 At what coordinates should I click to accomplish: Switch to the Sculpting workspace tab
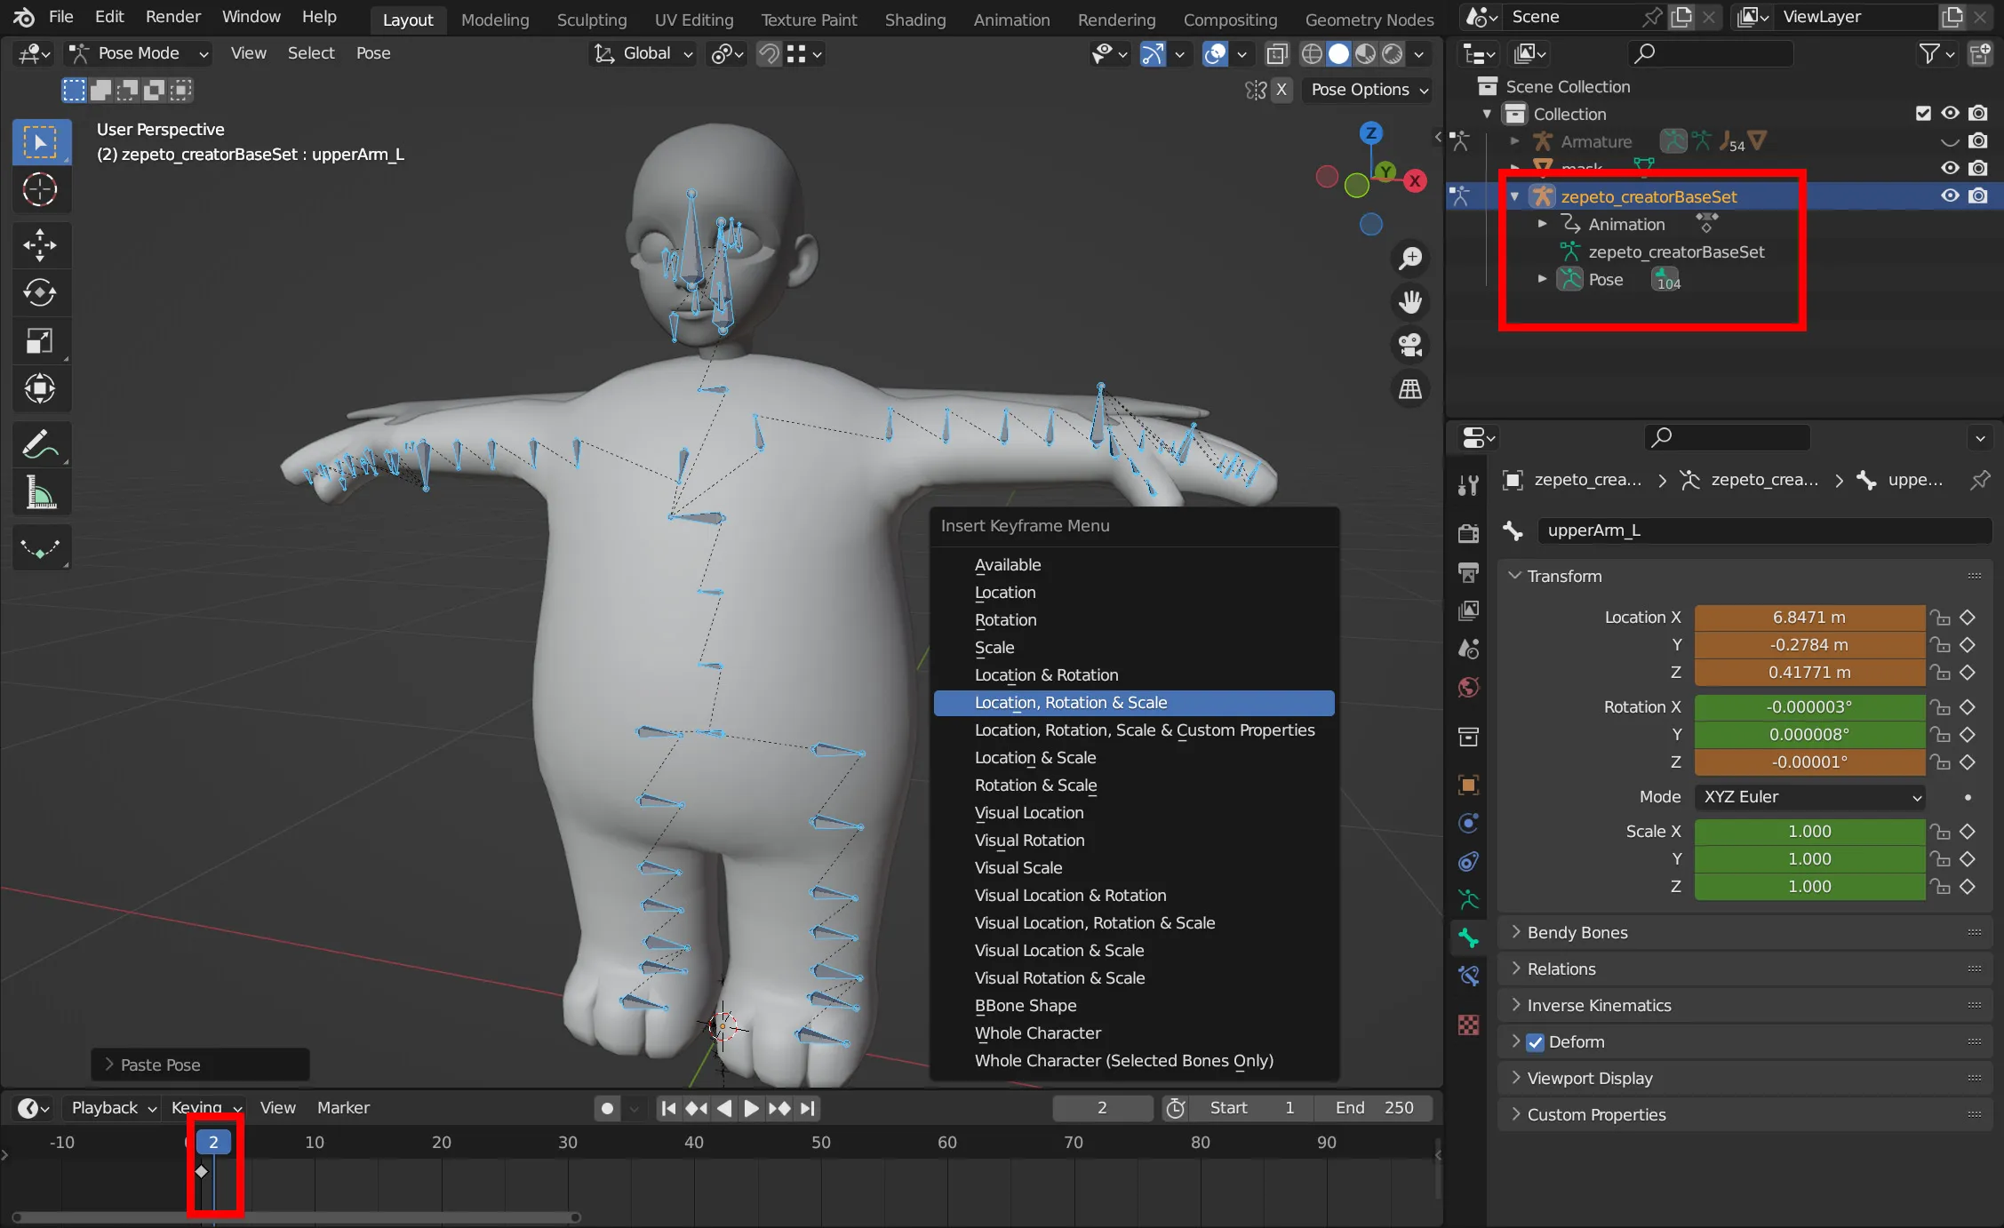tap(591, 20)
